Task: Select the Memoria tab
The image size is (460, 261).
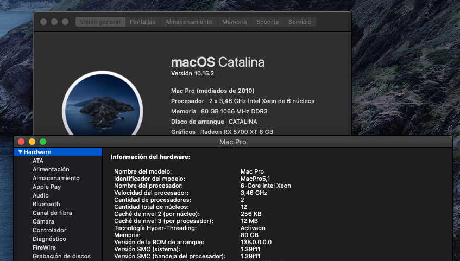Action: tap(235, 22)
